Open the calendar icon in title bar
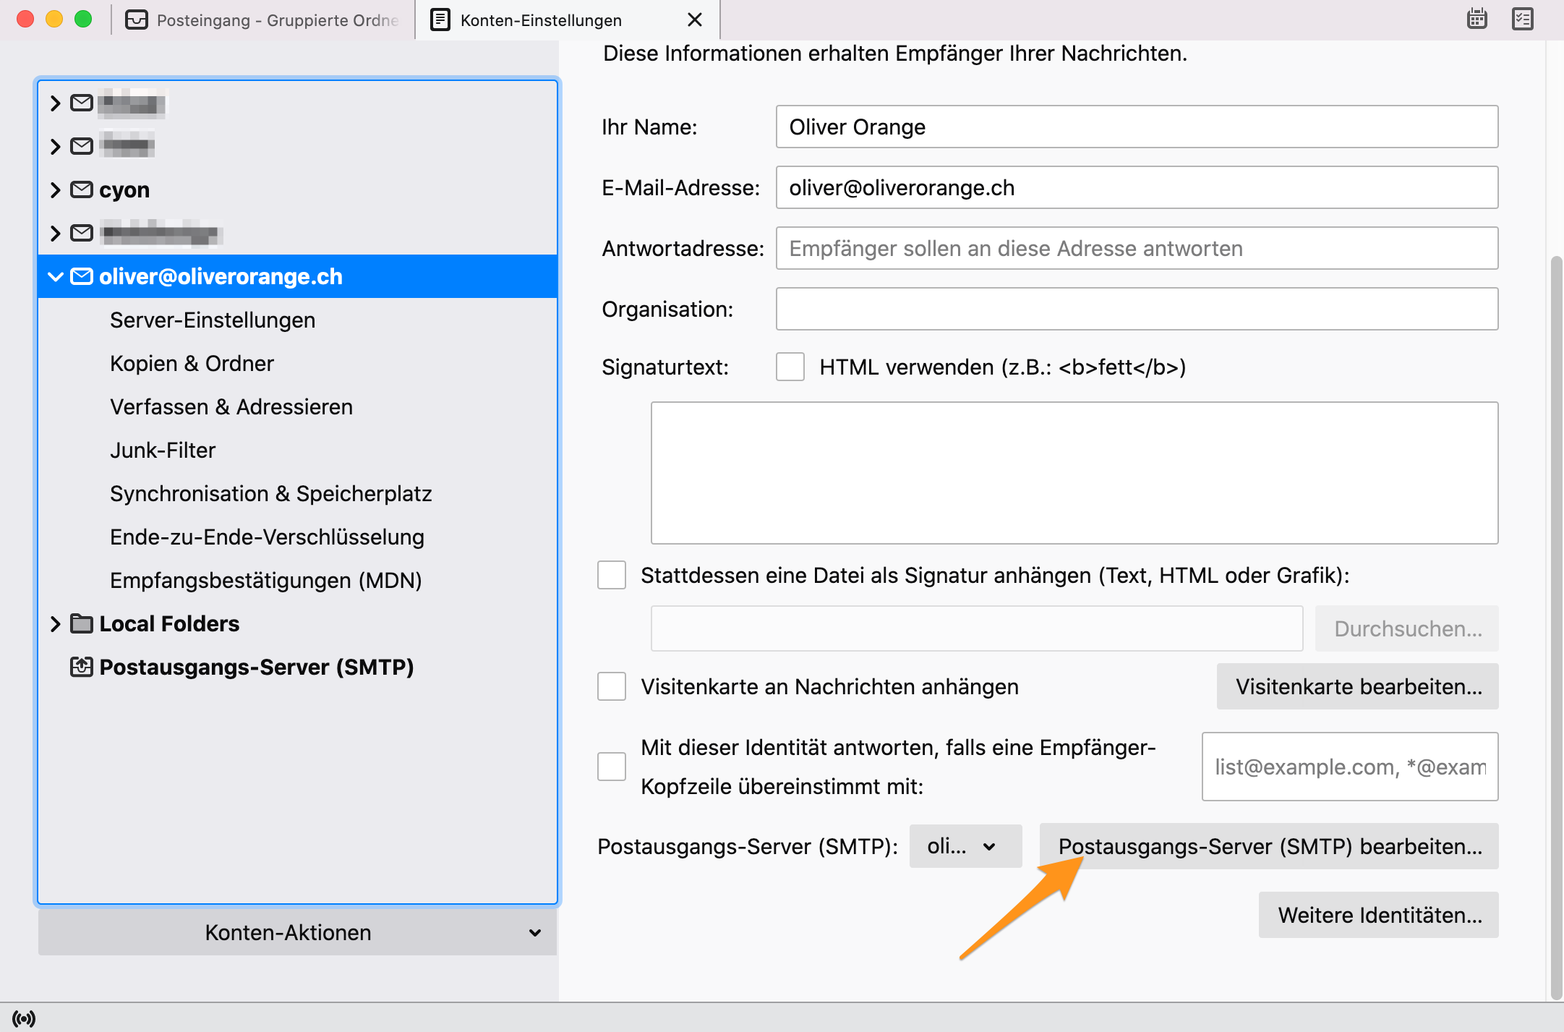 1477,19
